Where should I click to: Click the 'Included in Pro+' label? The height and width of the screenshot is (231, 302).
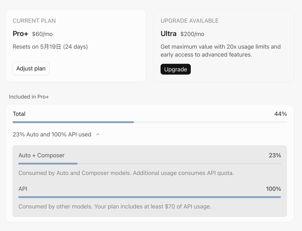pos(29,97)
